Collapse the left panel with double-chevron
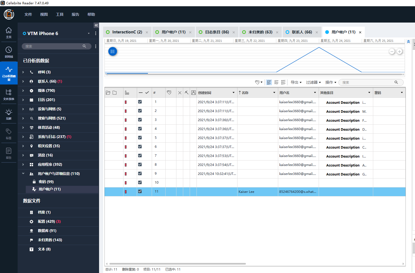The height and width of the screenshot is (273, 415). (x=96, y=25)
